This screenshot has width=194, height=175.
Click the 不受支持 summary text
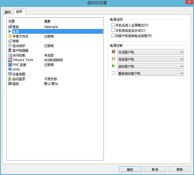click(x=50, y=79)
